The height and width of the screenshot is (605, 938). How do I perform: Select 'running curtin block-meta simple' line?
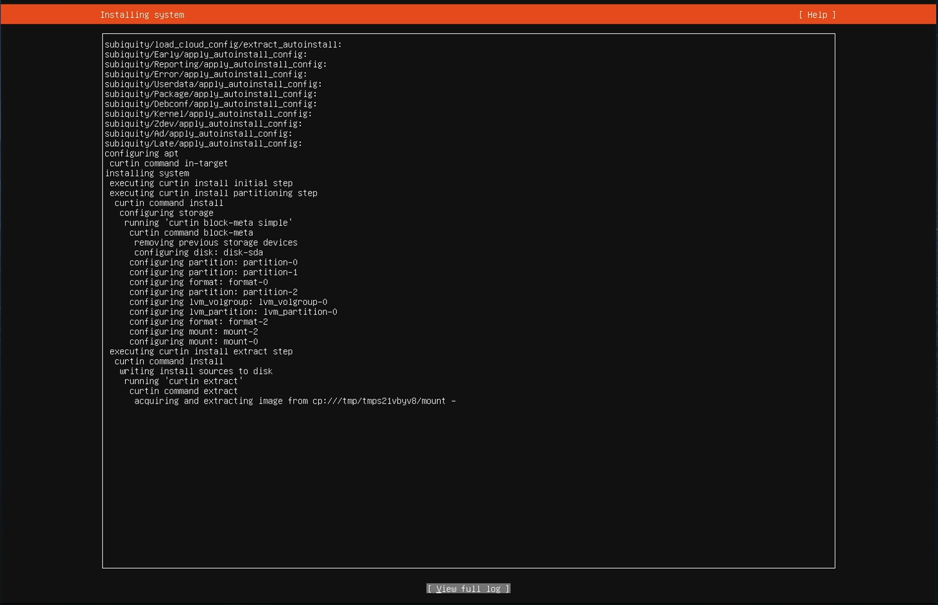(x=208, y=223)
